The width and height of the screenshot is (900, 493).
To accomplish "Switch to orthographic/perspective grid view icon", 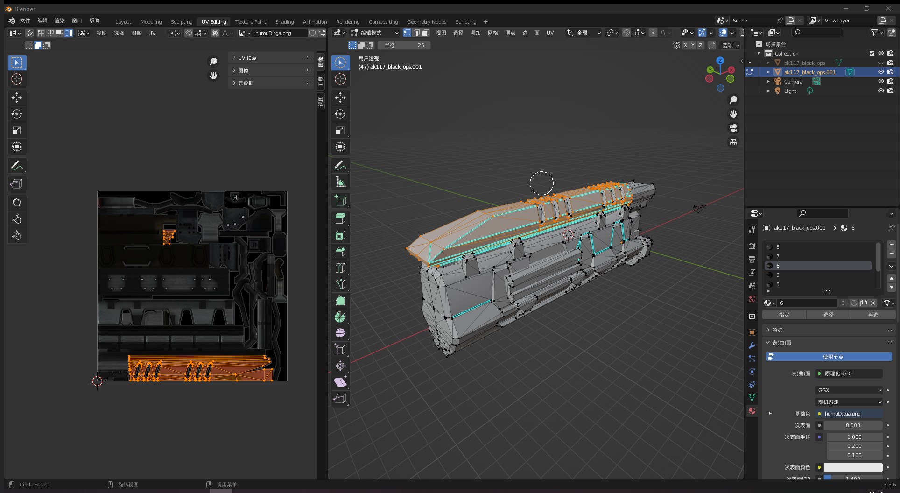I will point(733,142).
